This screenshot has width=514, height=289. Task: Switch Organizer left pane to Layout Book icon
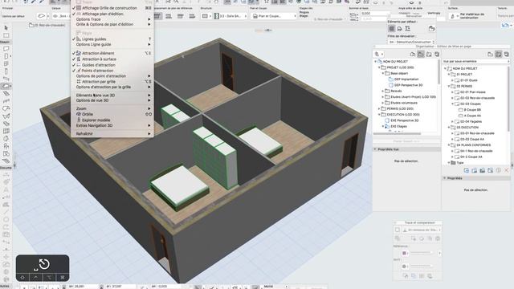429,54
